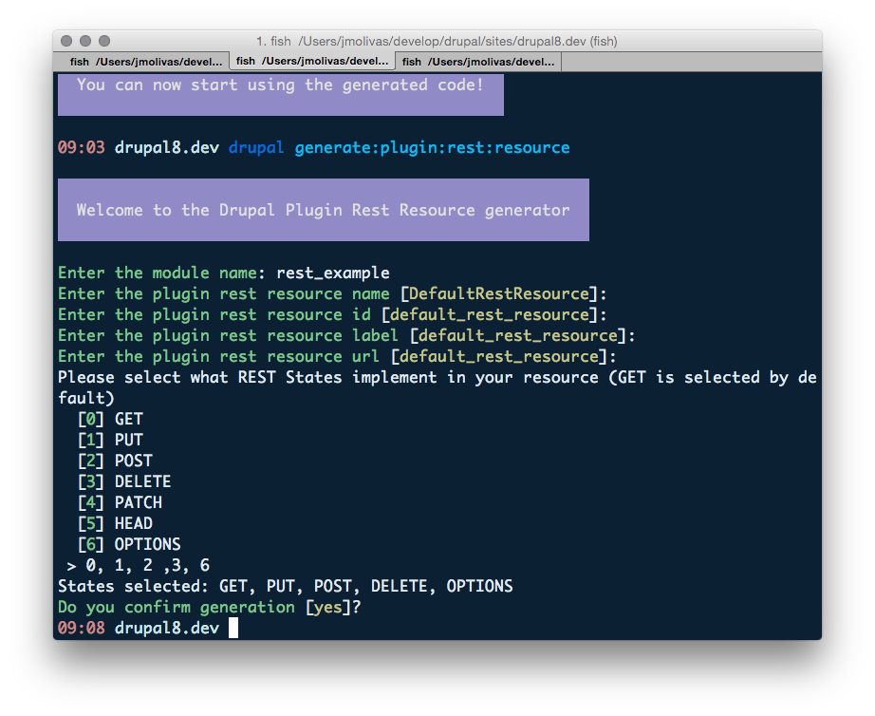Viewport: 875px width, 716px height.
Task: Click the '> 0, 1, 2 ,3, 6' input line
Action: pyautogui.click(x=139, y=566)
